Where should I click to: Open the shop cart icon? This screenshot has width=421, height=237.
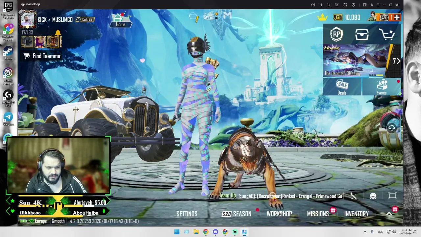[x=387, y=34]
